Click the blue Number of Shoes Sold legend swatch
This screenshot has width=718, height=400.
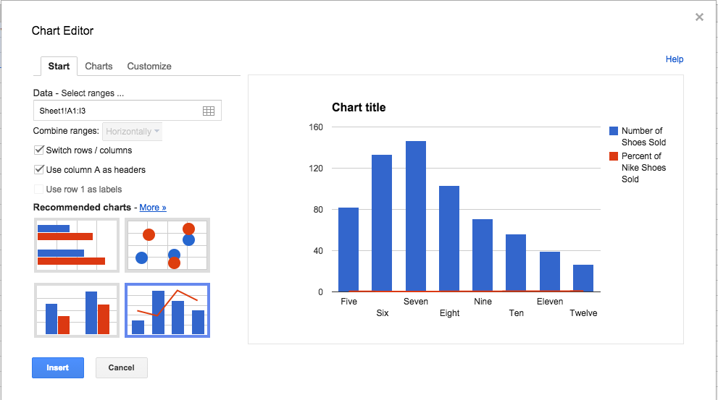point(614,131)
